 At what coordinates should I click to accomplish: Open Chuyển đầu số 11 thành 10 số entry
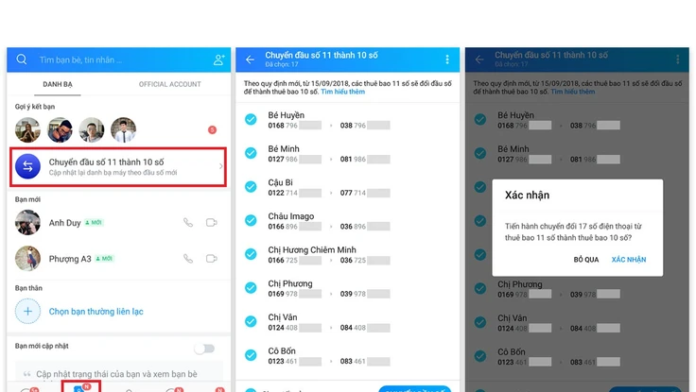(118, 167)
